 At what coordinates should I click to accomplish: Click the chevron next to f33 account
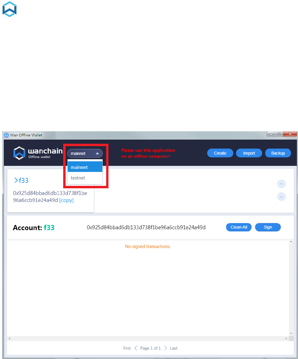(x=16, y=180)
